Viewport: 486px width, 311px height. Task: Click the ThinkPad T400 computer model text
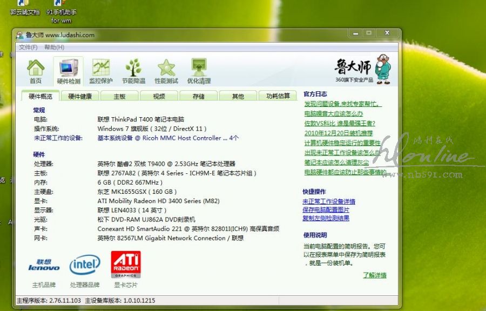click(141, 119)
